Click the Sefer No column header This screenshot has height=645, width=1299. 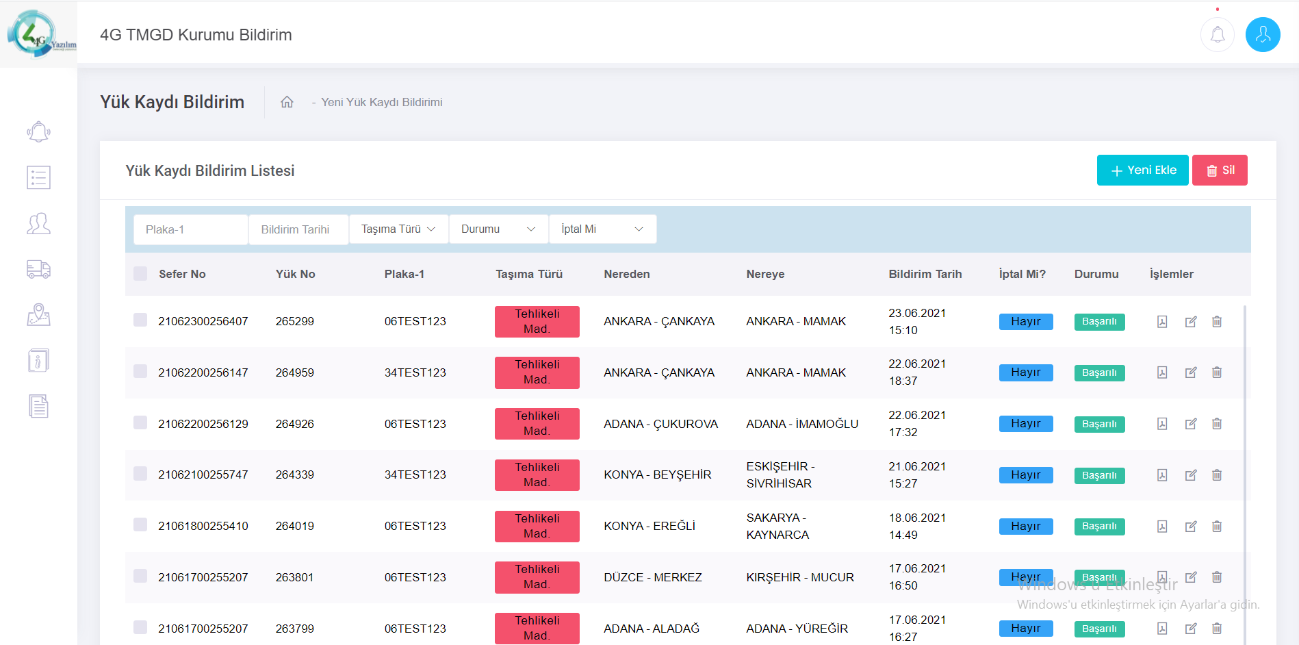182,274
